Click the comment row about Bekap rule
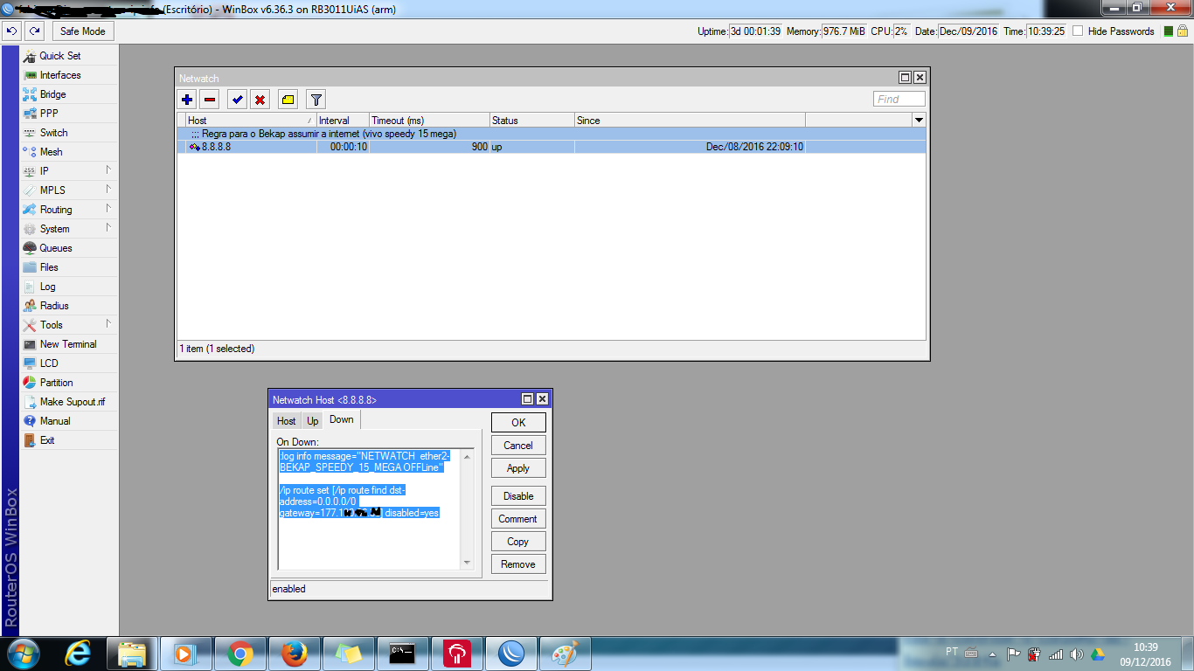The image size is (1194, 671). (x=552, y=134)
